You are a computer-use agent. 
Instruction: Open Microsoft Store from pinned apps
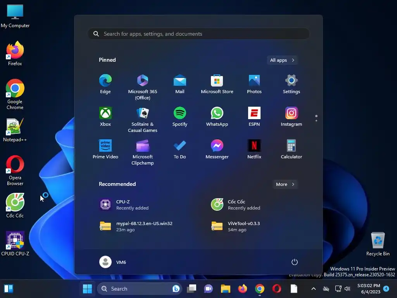217,84
